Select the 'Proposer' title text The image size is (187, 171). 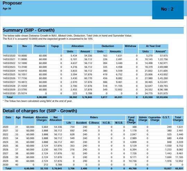coord(12,3)
